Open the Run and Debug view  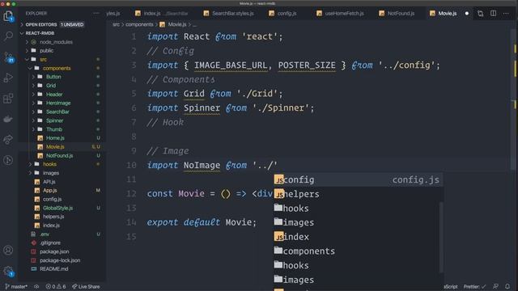tap(8, 78)
